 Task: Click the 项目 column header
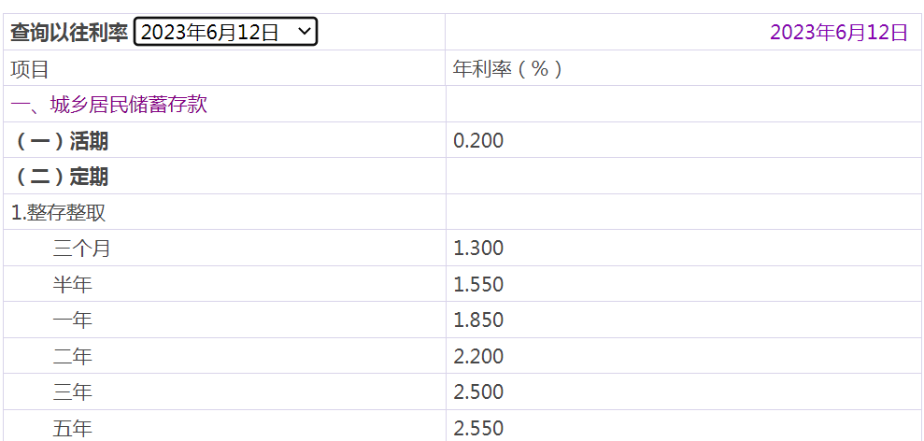click(30, 69)
